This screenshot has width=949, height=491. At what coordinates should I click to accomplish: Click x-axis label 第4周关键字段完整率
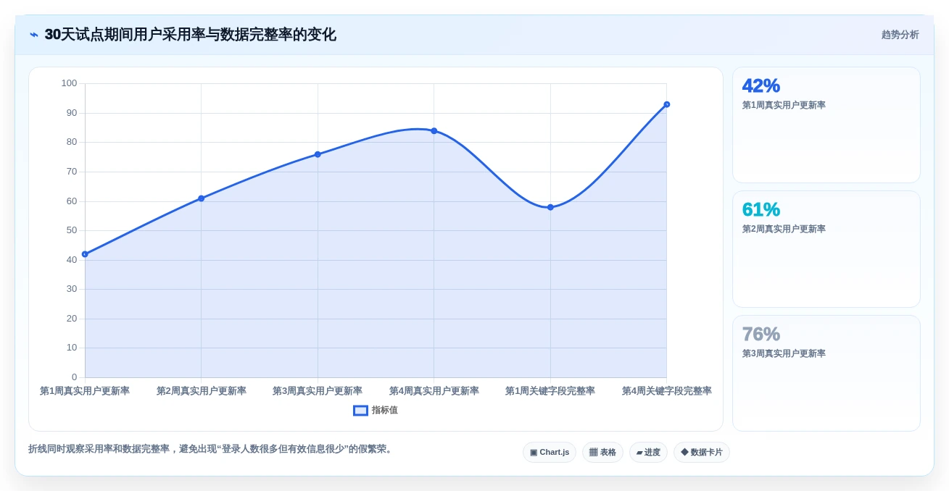click(x=666, y=391)
